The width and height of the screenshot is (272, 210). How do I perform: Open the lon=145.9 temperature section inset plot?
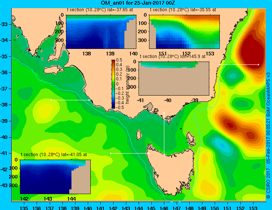pos(174,79)
